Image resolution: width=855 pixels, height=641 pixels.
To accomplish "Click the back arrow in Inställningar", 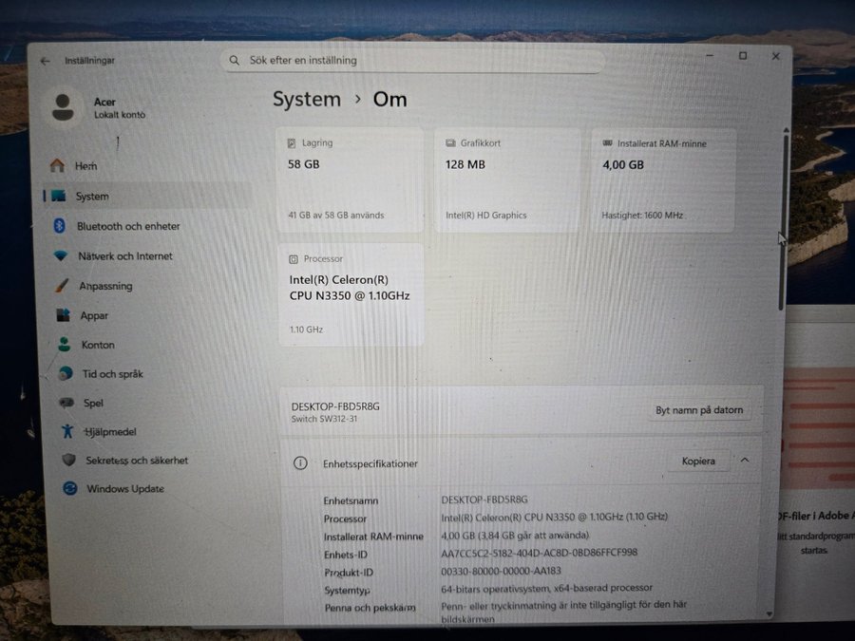I will [x=45, y=61].
